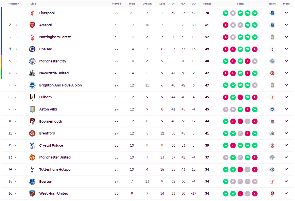The image size is (295, 201).
Task: Click Leicester crest in Manchester City's Next column
Action: pos(272,61)
